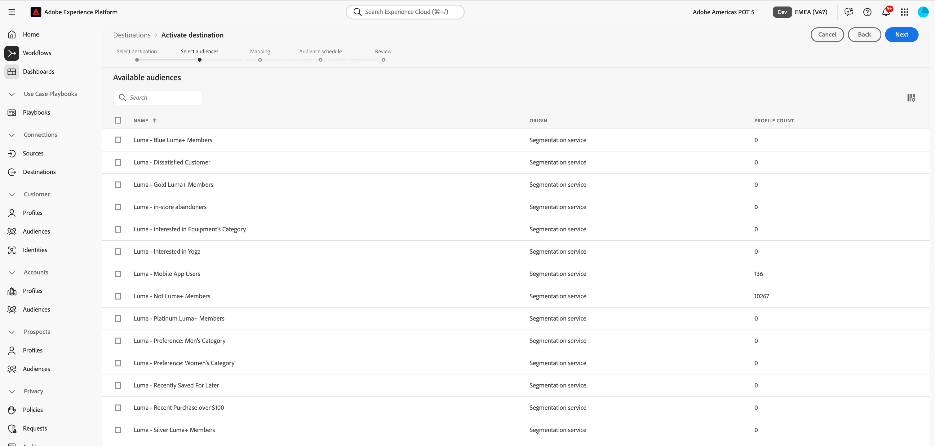Open the hamburger navigation menu
Viewport: 935px width, 446px height.
point(11,12)
